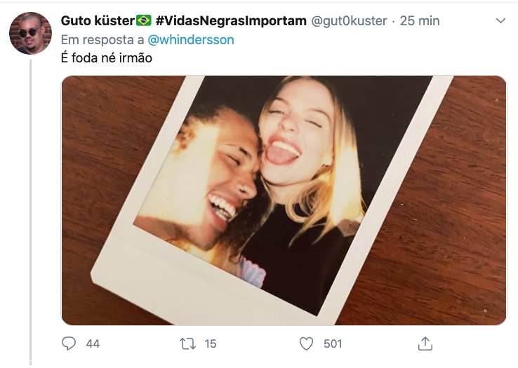
Task: Select the tweet text "É foda né irmão"
Action: [x=107, y=58]
